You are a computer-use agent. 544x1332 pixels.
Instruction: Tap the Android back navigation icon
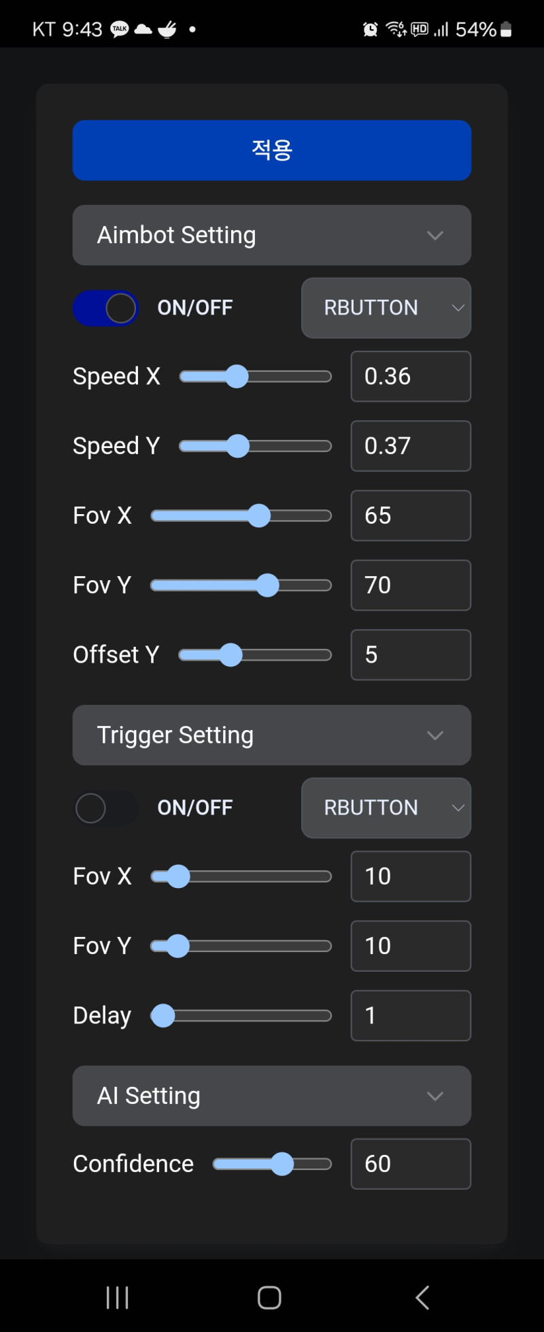coord(422,1297)
